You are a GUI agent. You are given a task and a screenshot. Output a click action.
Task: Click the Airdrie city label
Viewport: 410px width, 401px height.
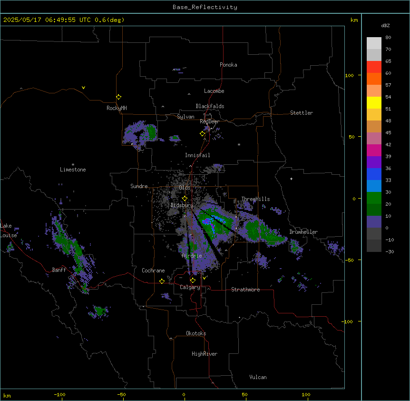click(x=192, y=256)
